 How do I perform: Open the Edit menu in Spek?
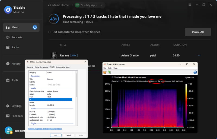[x=110, y=68]
